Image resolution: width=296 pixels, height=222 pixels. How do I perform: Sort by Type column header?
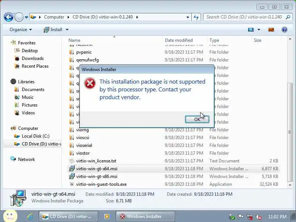pyautogui.click(x=214, y=40)
